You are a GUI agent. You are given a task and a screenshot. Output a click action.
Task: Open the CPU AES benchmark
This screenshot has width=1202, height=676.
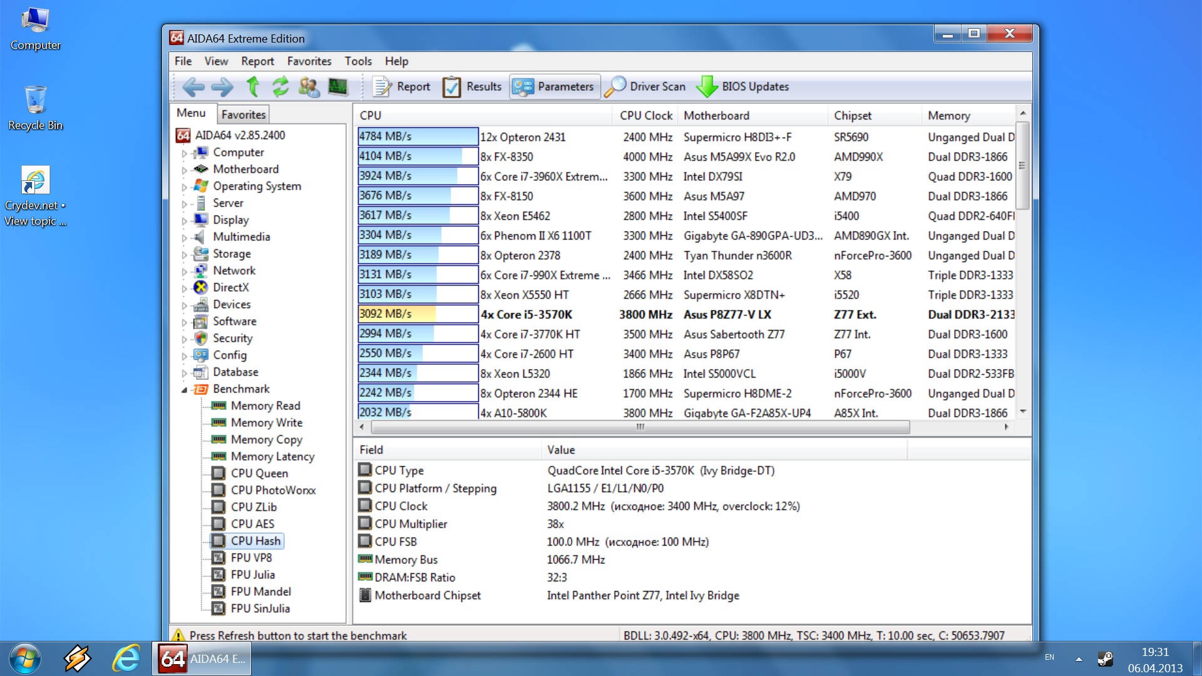pyautogui.click(x=252, y=524)
